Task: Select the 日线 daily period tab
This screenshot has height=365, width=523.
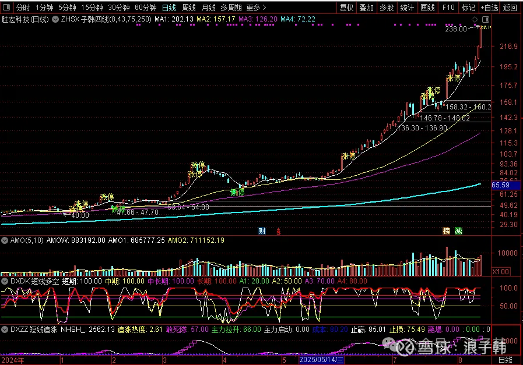Action: click(x=169, y=8)
